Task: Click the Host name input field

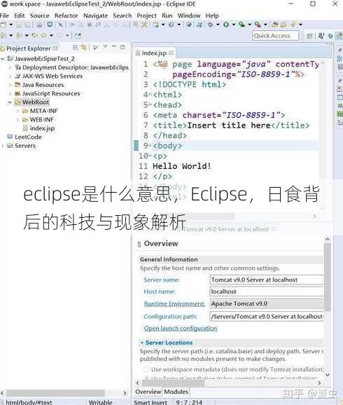Action: click(267, 291)
